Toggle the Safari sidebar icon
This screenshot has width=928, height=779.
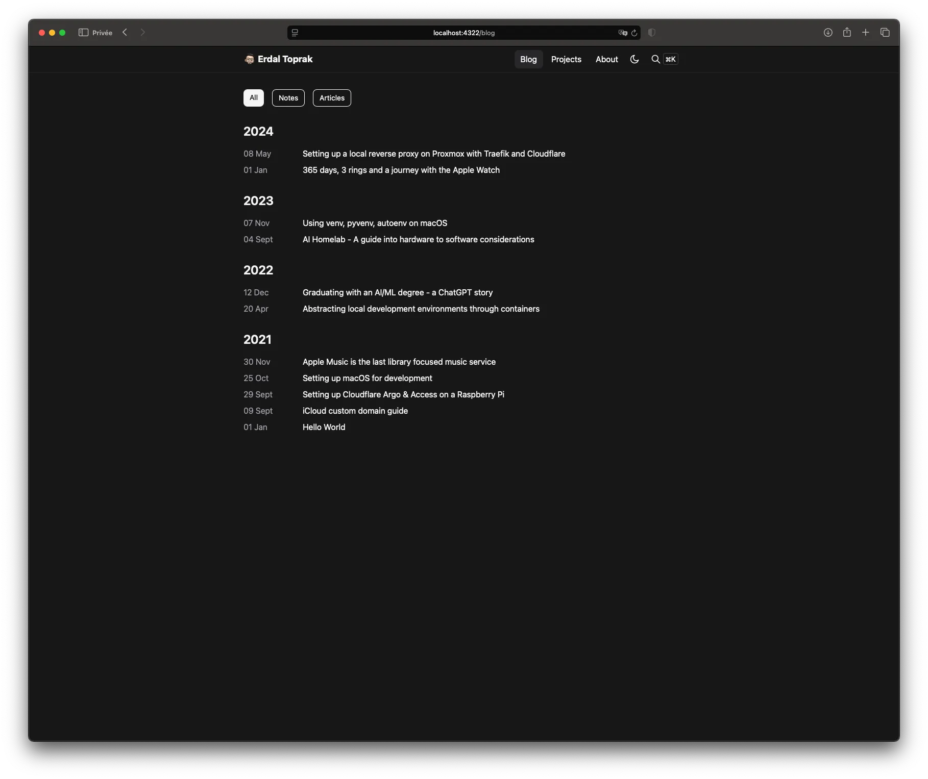click(x=83, y=33)
